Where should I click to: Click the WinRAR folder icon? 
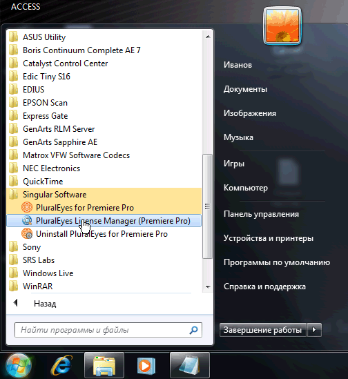pos(14,286)
